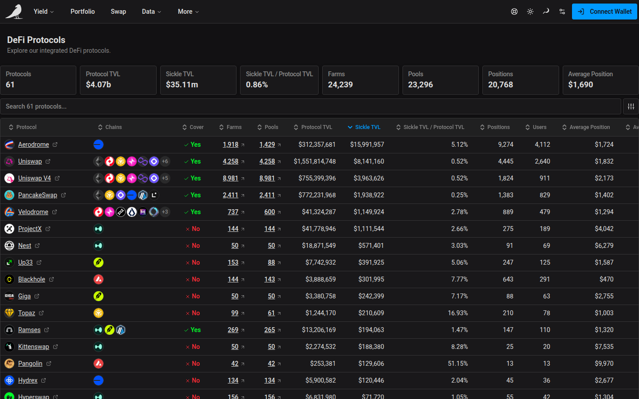Screen dimensions: 639x399
Task: Sort by the Protocol TVL column header
Action: click(x=313, y=127)
